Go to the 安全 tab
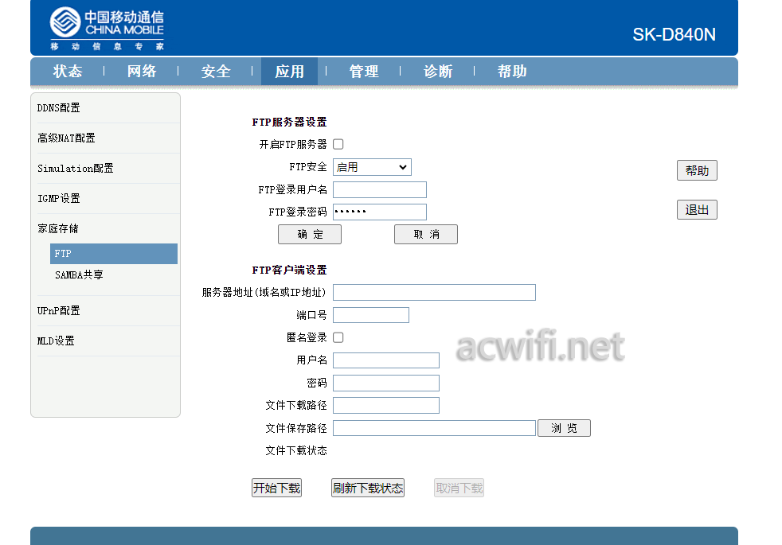 pos(216,72)
